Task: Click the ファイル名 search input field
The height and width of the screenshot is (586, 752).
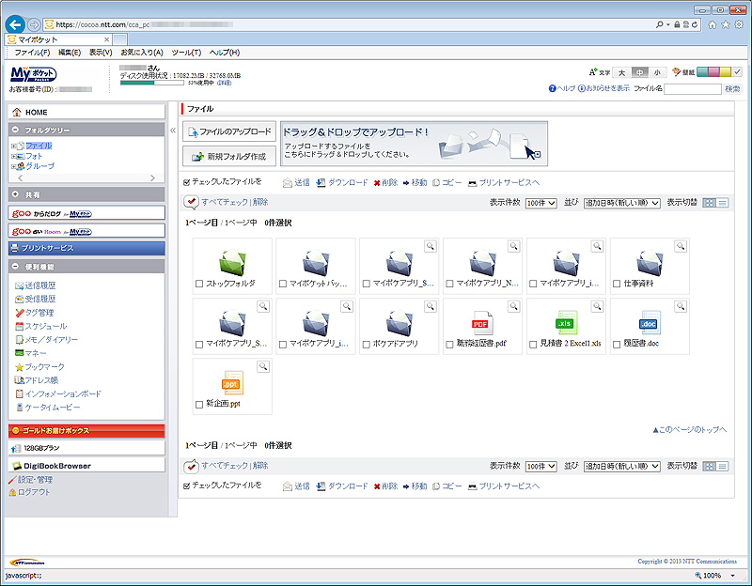Action: pyautogui.click(x=693, y=88)
